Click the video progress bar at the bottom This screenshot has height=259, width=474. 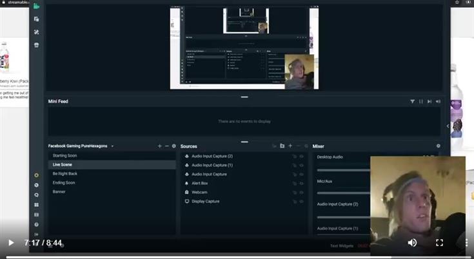tap(237, 257)
